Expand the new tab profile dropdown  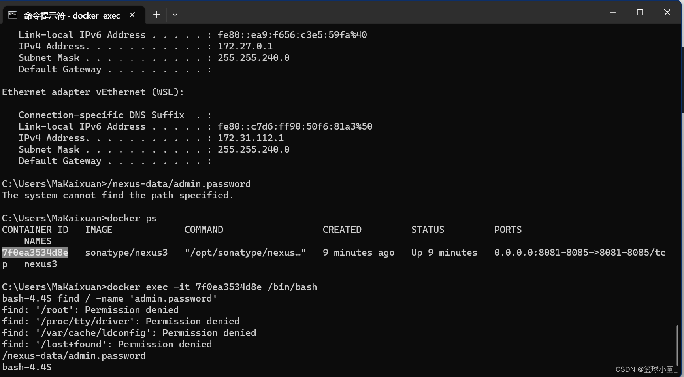pyautogui.click(x=175, y=15)
